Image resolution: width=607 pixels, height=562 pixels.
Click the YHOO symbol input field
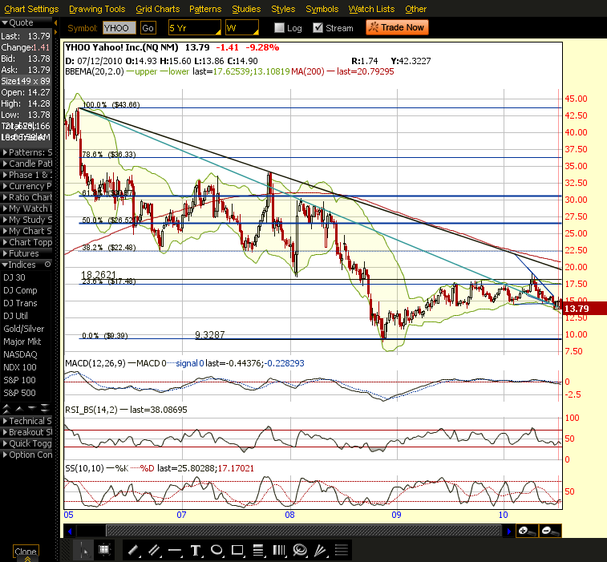pos(119,28)
